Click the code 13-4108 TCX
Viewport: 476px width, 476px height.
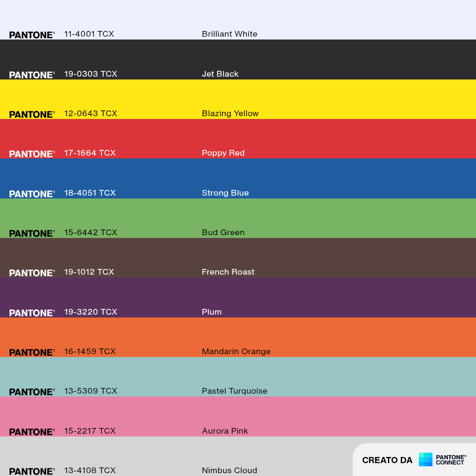tap(90, 470)
